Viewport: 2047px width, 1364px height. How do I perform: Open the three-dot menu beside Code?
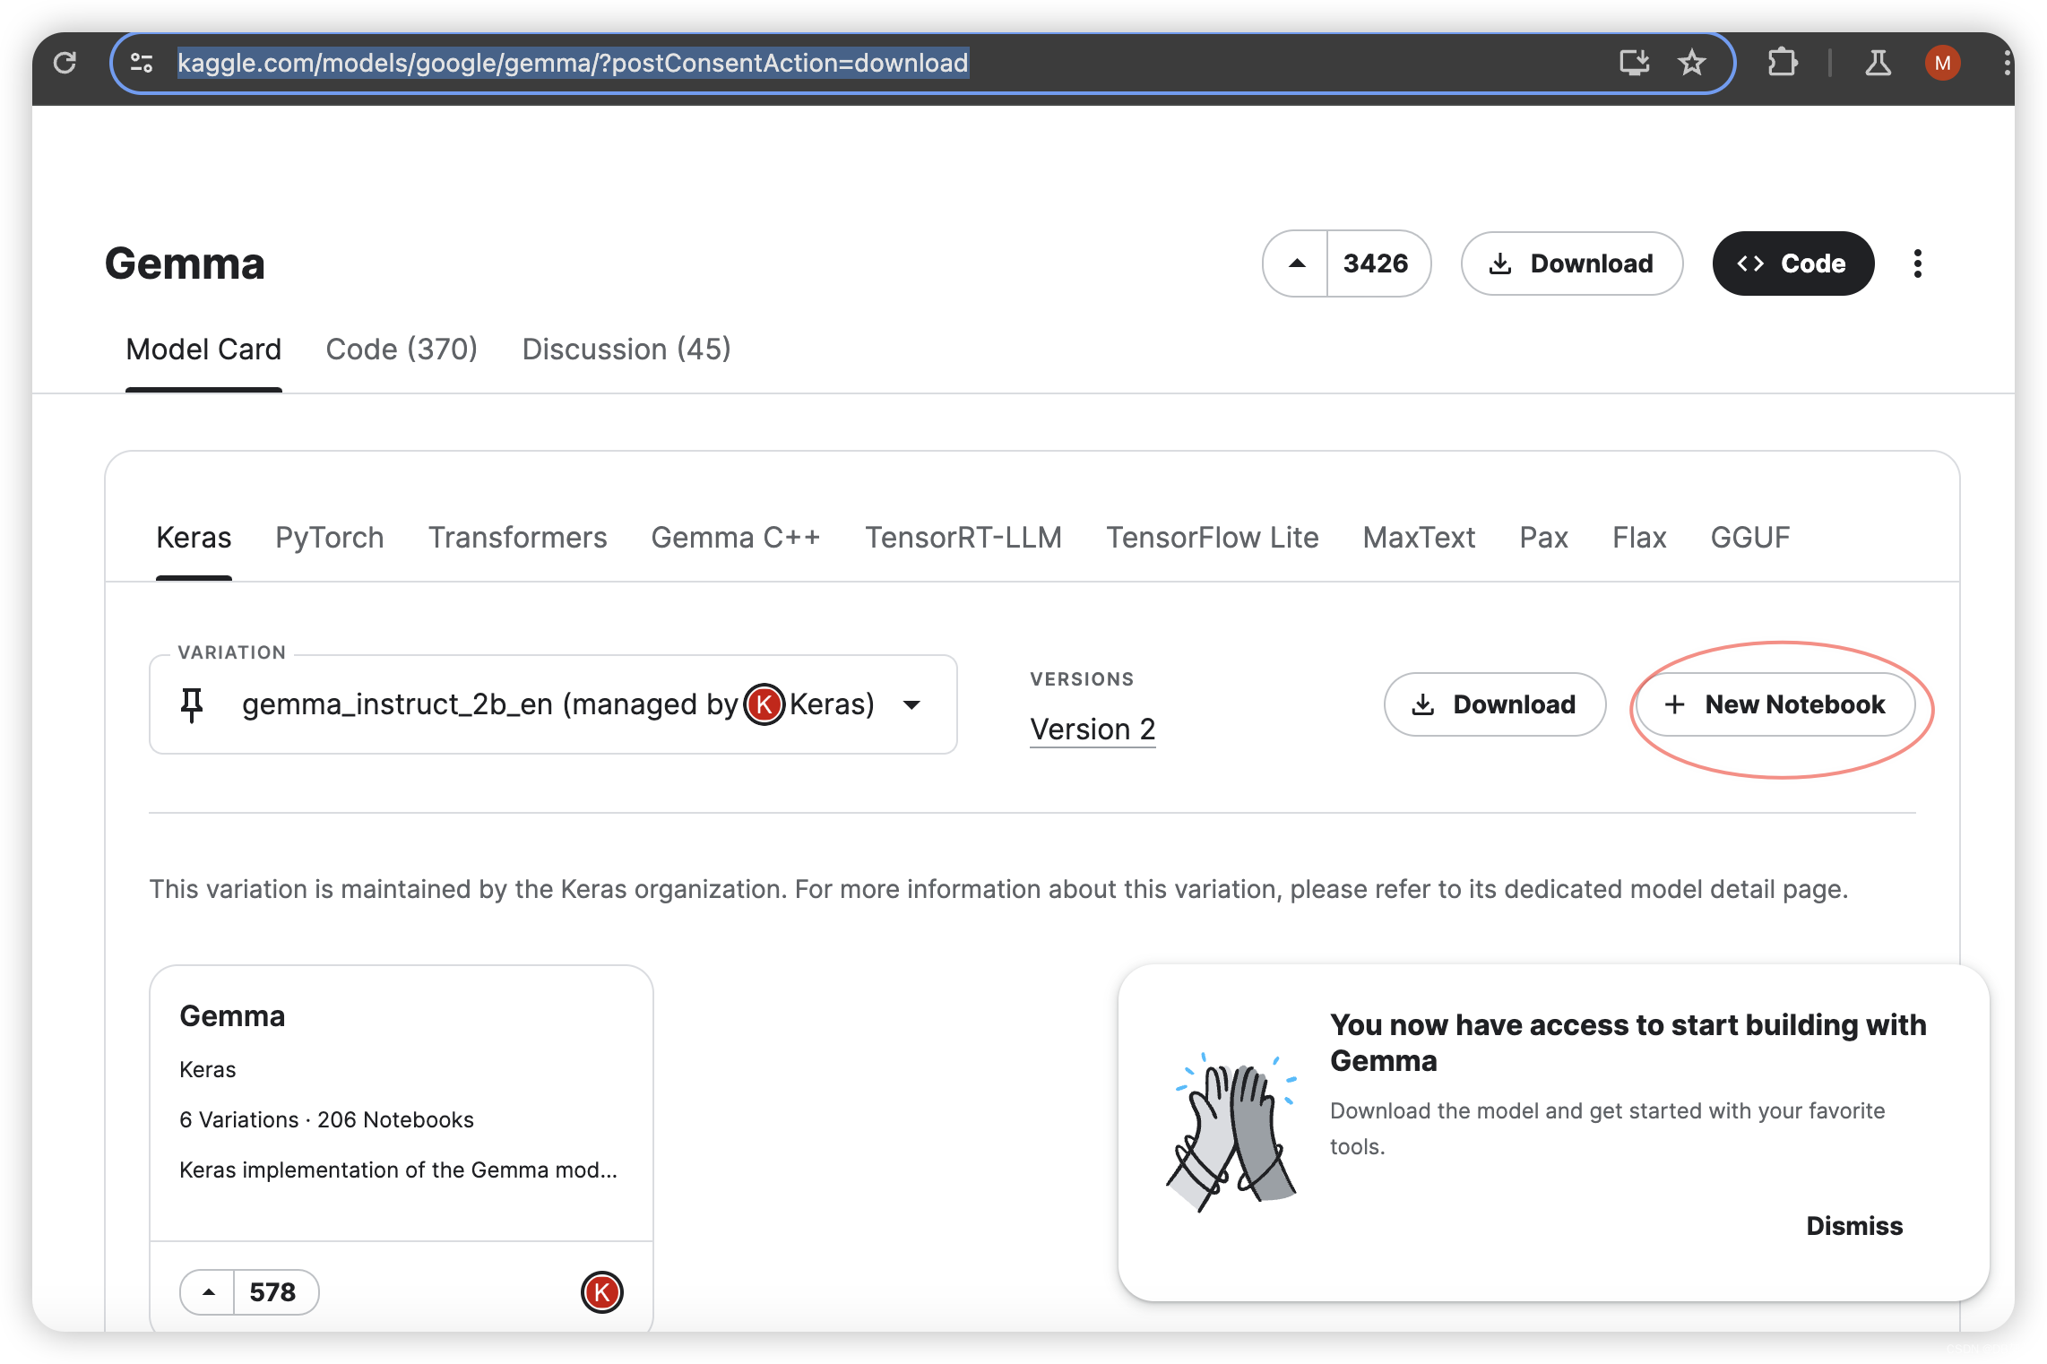pyautogui.click(x=1917, y=263)
